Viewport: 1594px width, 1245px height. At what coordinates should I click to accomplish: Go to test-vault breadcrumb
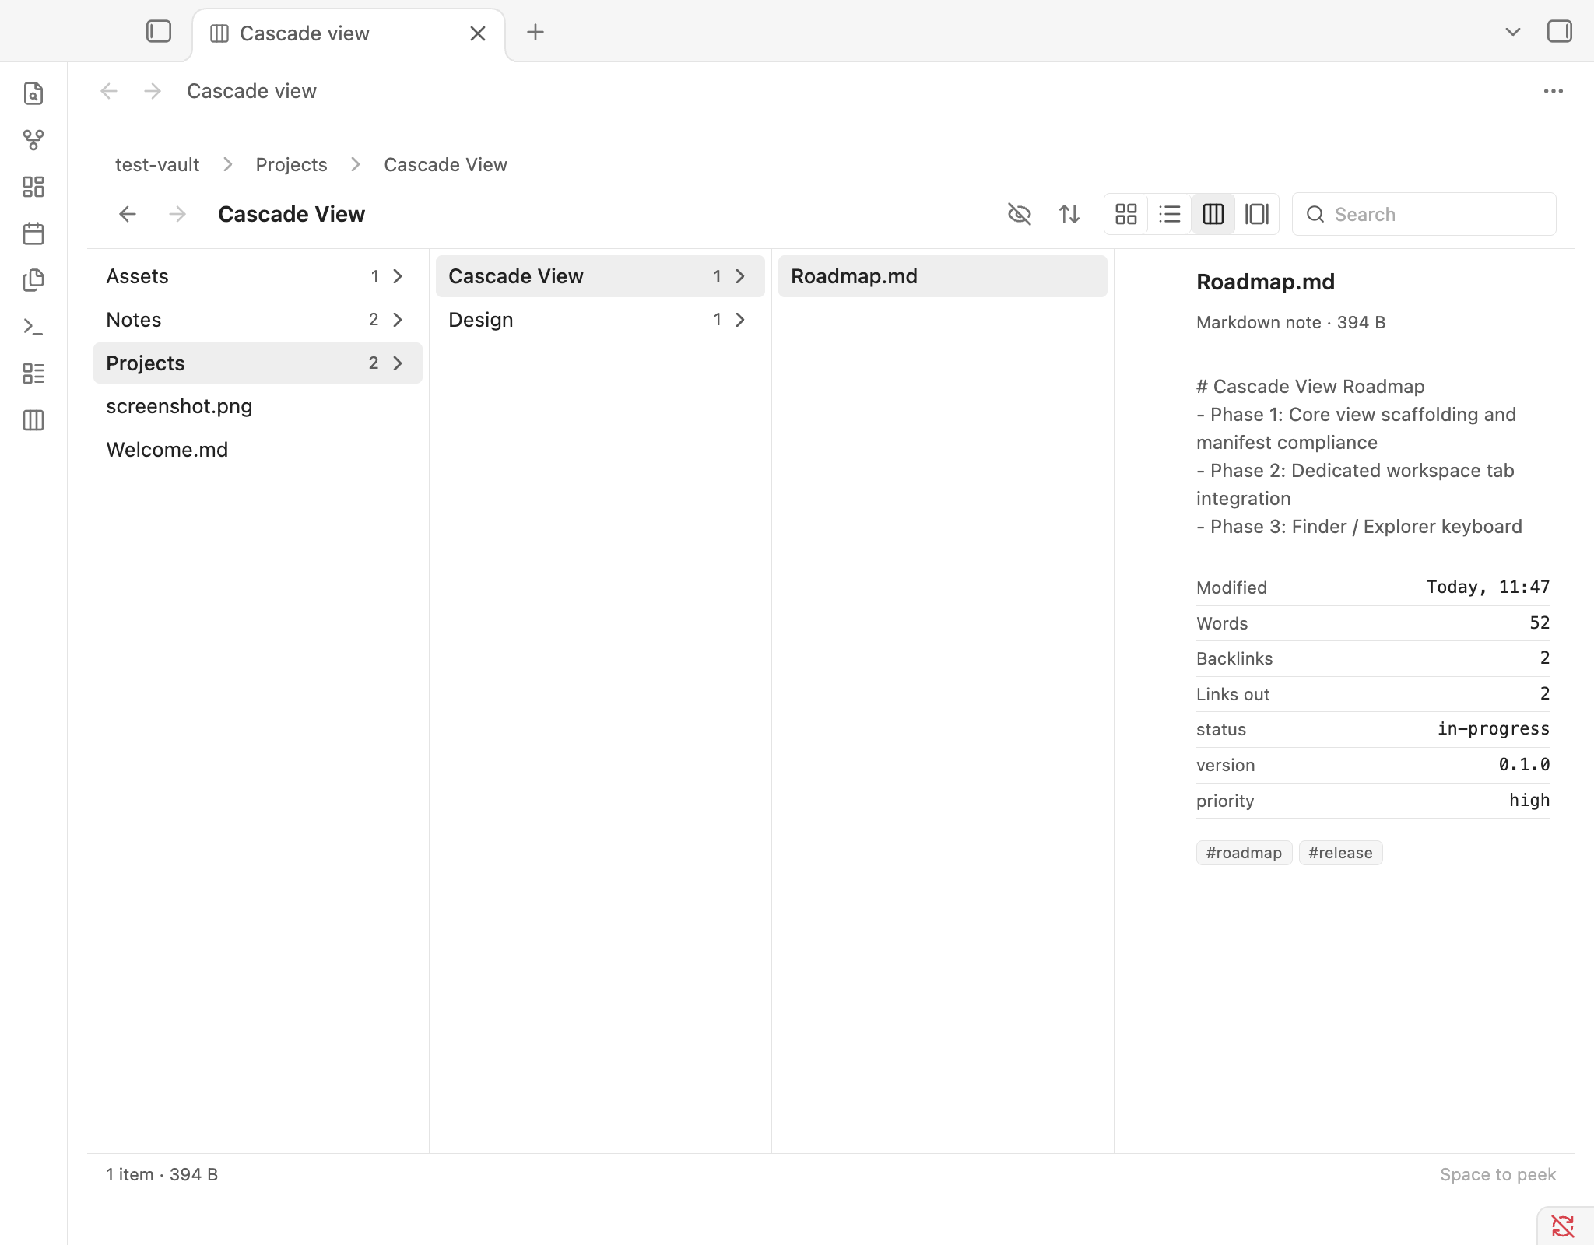tap(157, 165)
